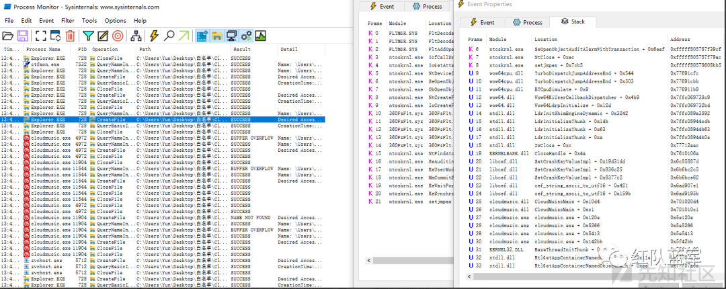Switch to Process tab in front Event Properties window
The image size is (726, 289).
click(x=527, y=22)
